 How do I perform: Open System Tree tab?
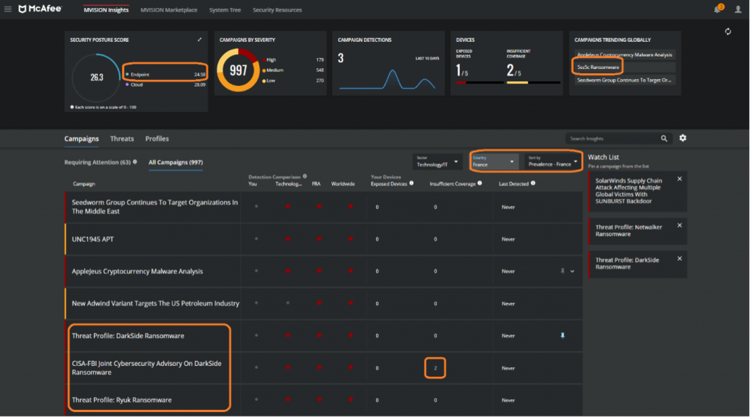[x=225, y=10]
